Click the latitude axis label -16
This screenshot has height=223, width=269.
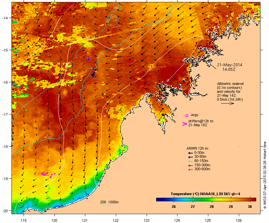click(5, 82)
